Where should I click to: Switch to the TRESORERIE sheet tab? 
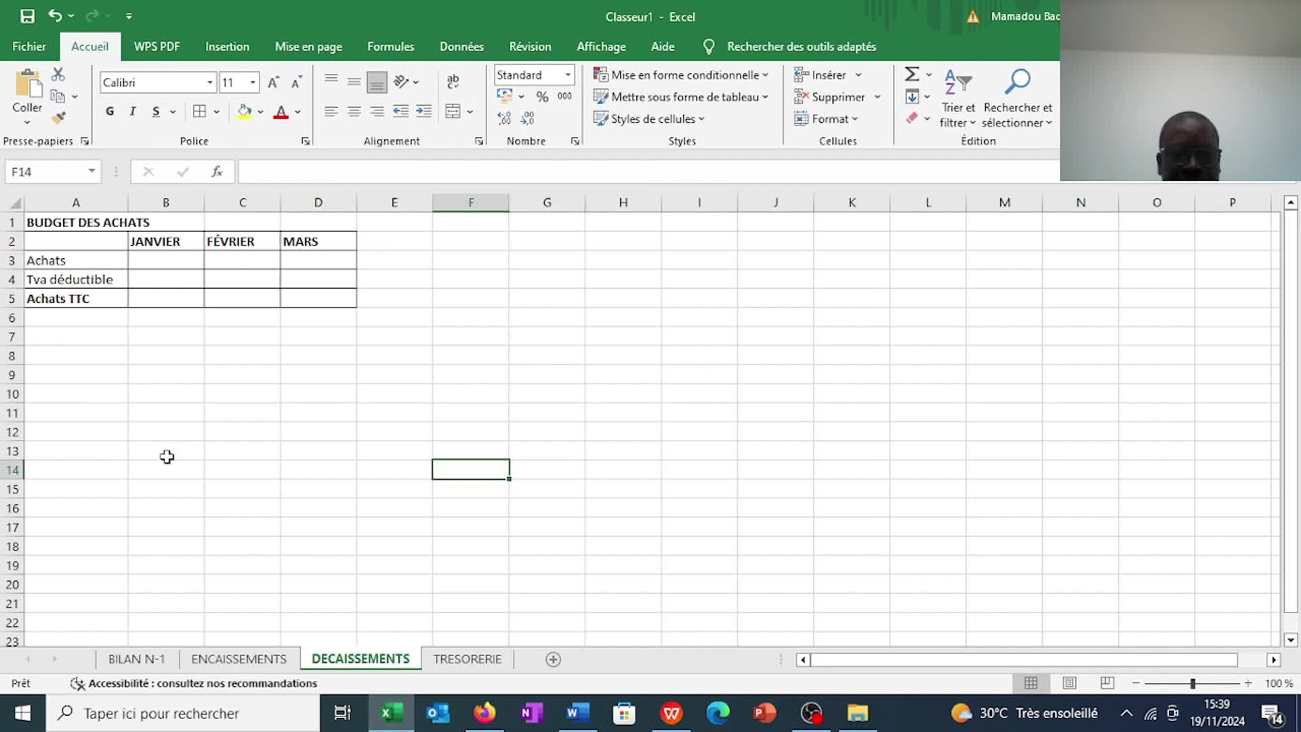tap(468, 659)
